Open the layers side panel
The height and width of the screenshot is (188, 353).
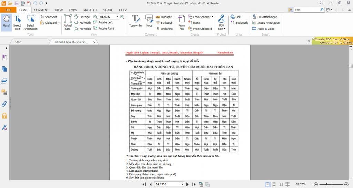pyautogui.click(x=4, y=81)
